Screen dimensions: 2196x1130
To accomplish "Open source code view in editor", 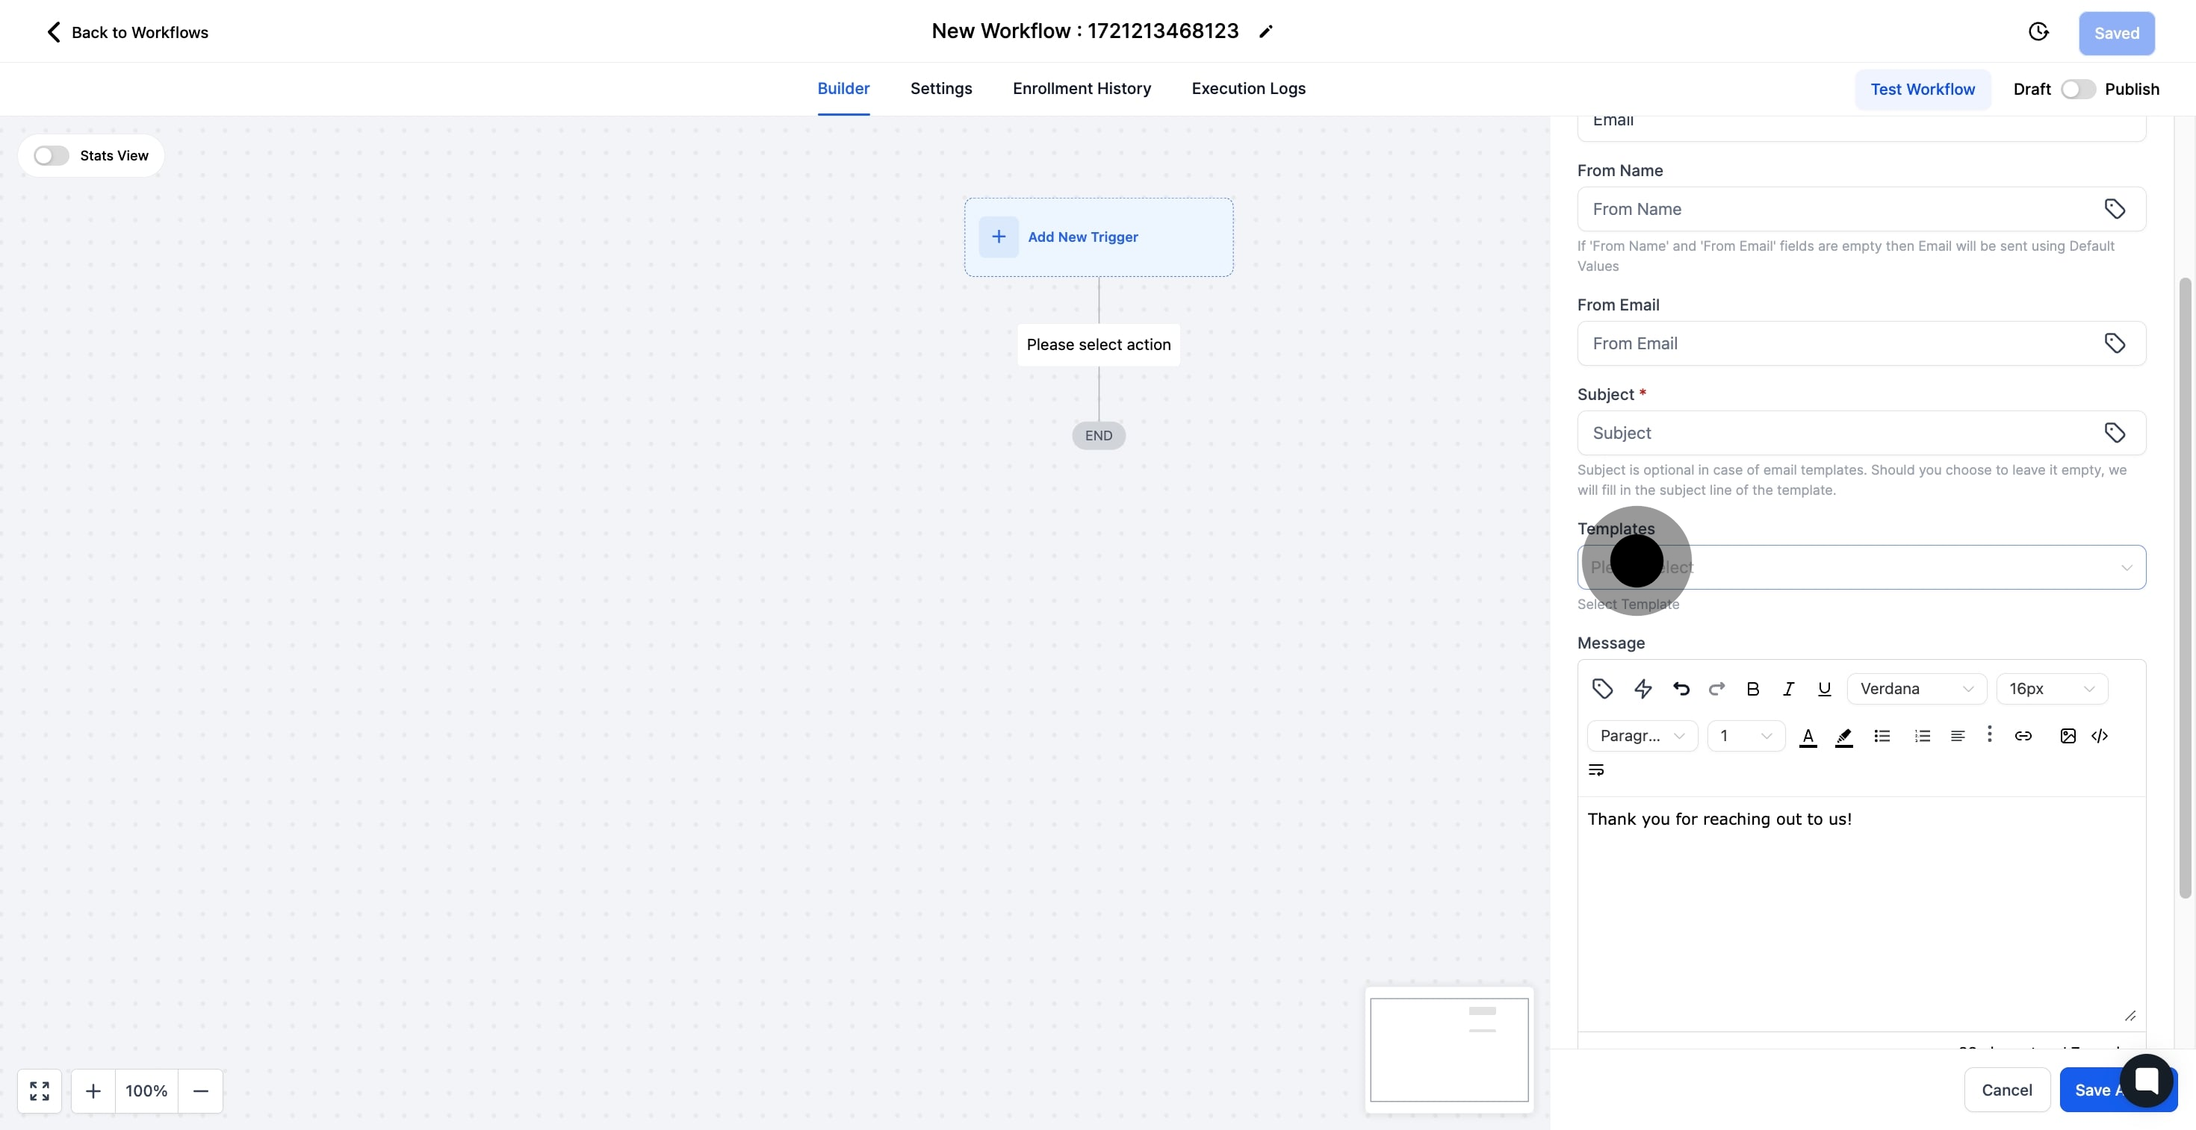I will 2100,736.
